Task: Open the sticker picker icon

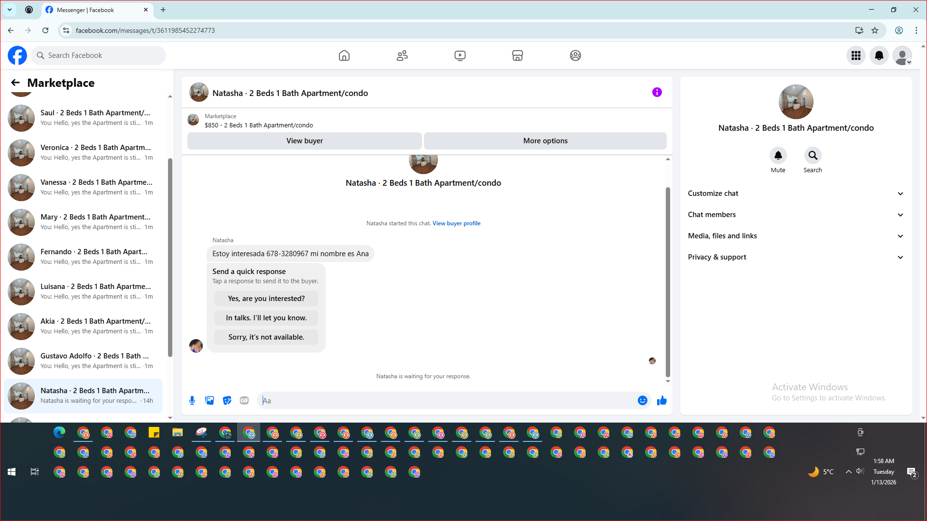Action: pyautogui.click(x=227, y=400)
